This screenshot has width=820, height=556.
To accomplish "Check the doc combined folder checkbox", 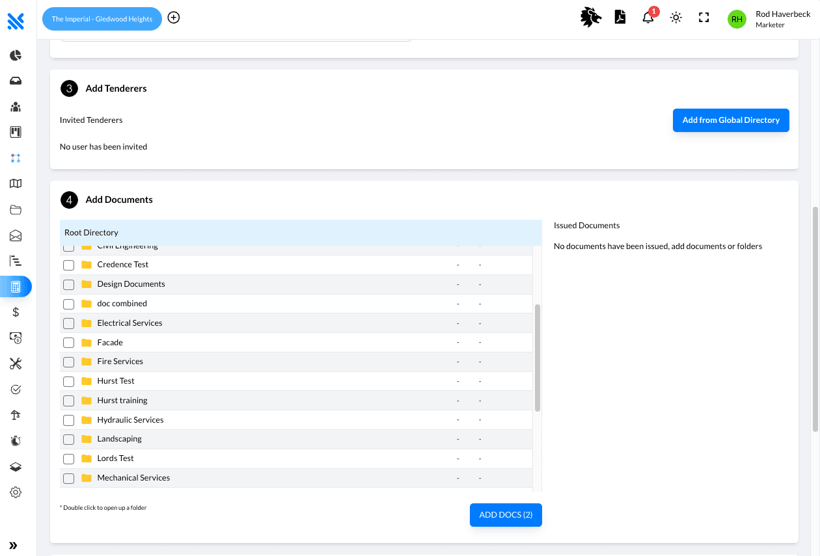I will point(68,304).
